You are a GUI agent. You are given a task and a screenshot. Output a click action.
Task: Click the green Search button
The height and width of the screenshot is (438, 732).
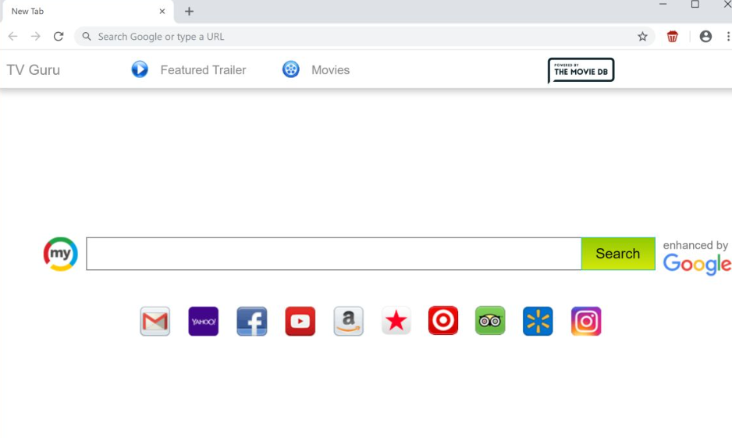(x=618, y=254)
